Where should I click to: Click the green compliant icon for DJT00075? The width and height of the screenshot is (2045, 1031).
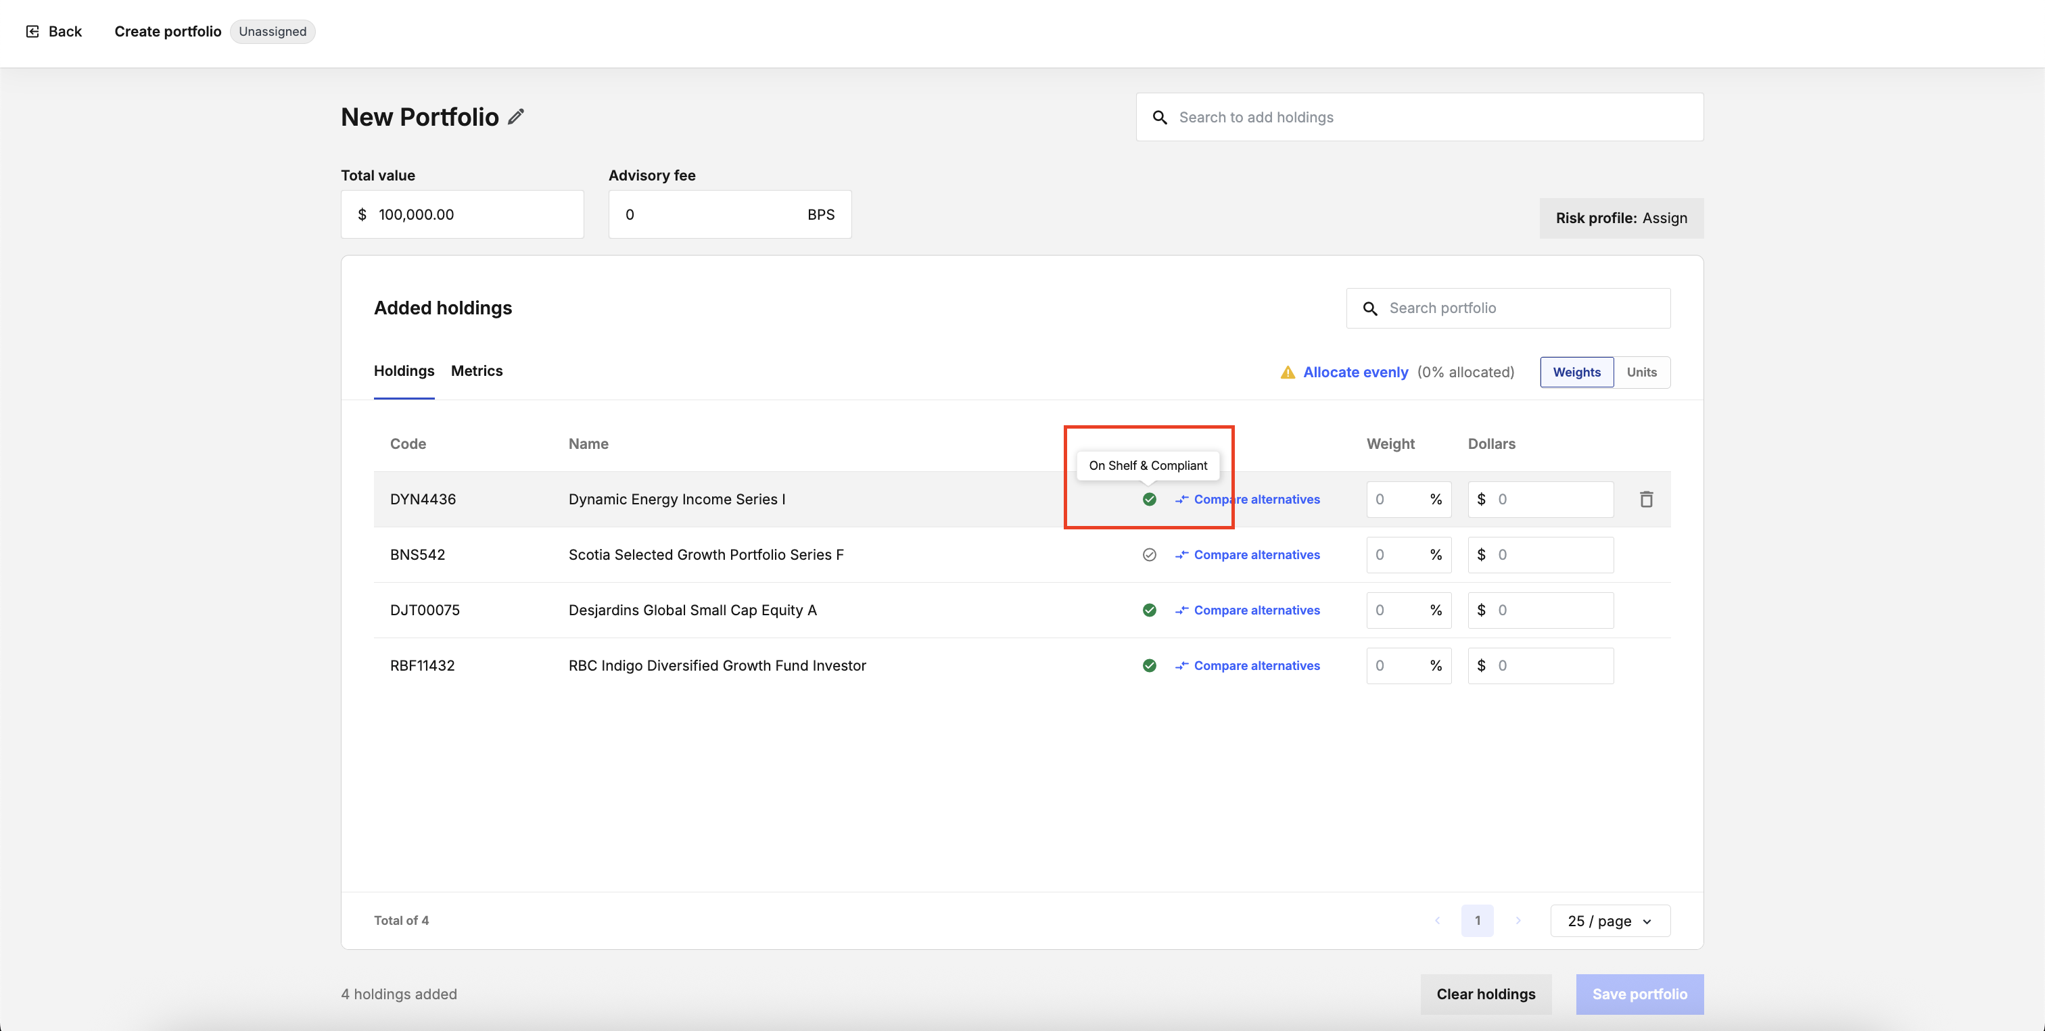(x=1149, y=610)
